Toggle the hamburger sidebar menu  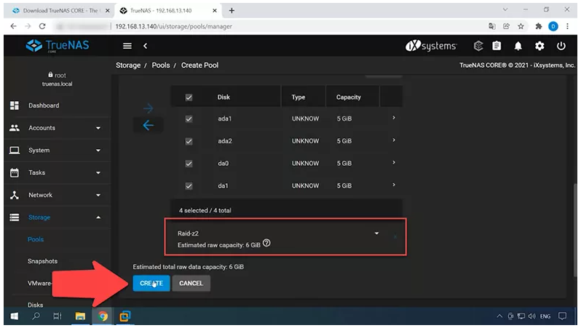pos(127,46)
